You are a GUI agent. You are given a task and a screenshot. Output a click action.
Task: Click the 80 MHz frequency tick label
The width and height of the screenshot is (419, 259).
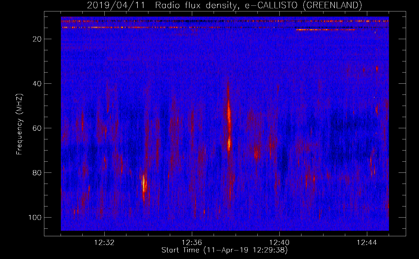click(37, 173)
